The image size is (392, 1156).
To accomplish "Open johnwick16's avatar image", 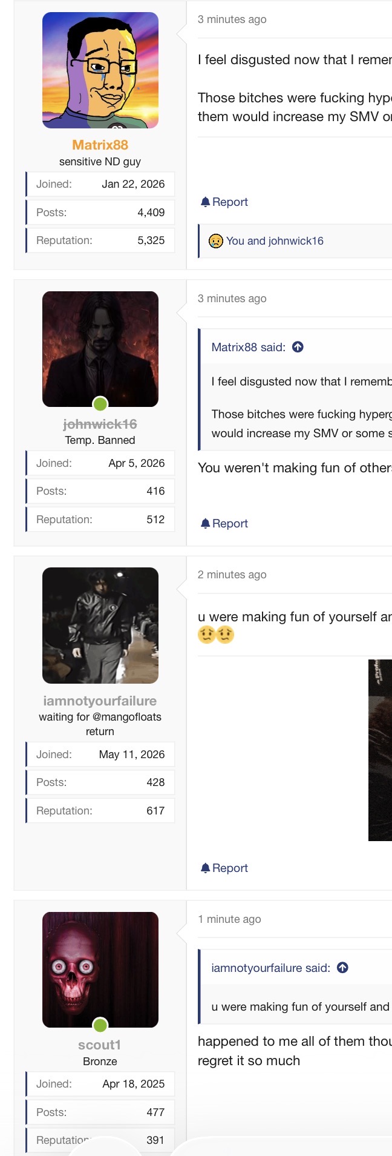I will tap(100, 349).
